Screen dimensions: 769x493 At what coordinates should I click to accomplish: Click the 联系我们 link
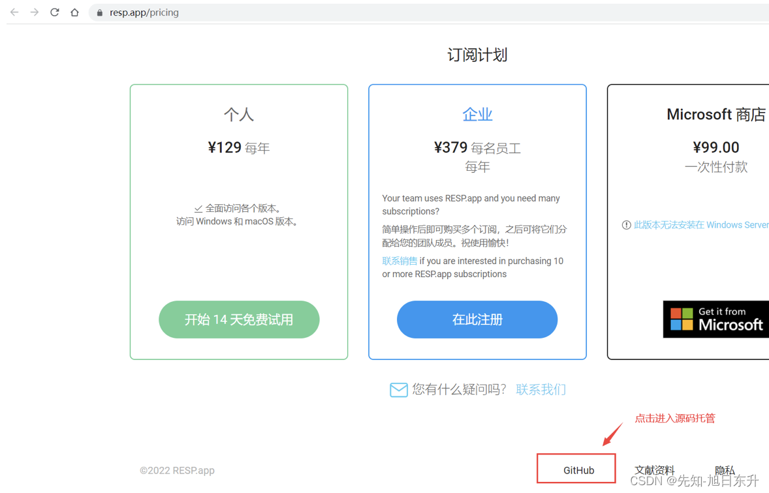[541, 389]
